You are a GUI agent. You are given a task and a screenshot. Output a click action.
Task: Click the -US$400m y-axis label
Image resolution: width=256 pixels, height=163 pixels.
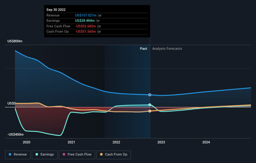pyautogui.click(x=16, y=134)
